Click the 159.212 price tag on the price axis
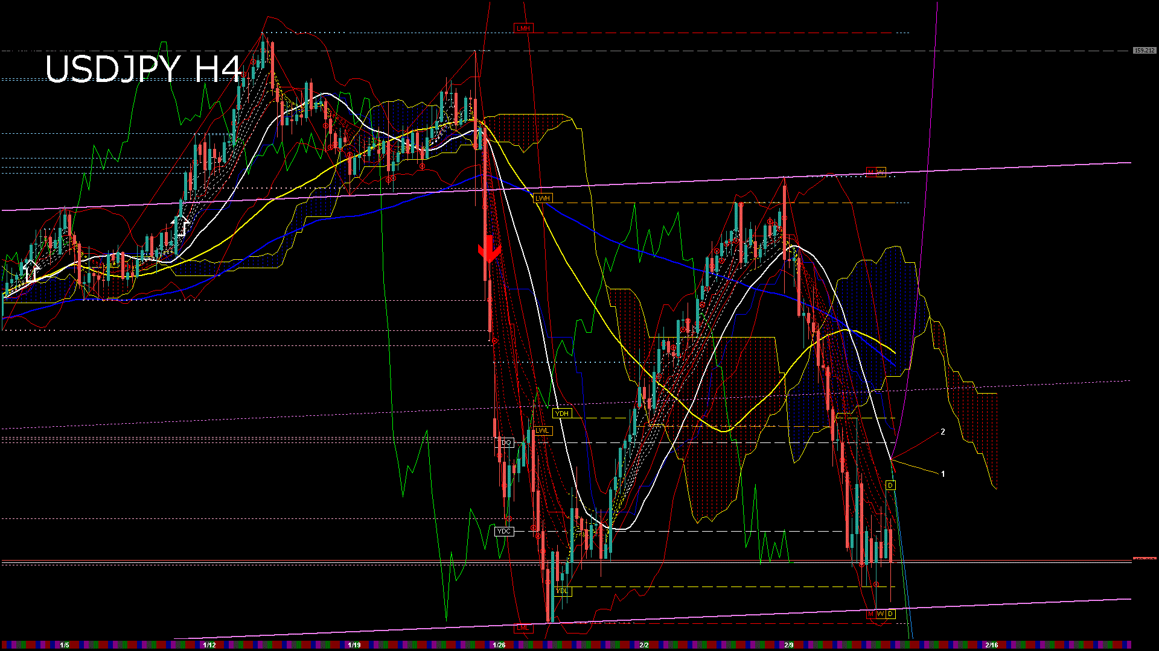The height and width of the screenshot is (651, 1159). [1144, 51]
